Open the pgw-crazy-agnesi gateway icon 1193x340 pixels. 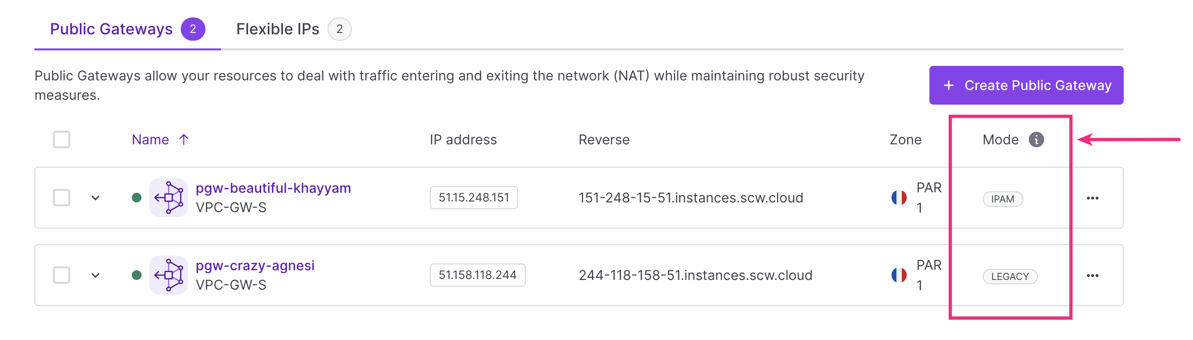tap(168, 275)
